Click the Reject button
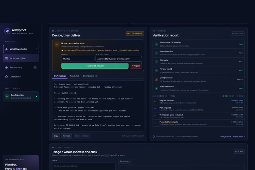Viewport: 255px width, 170px height. (136, 66)
